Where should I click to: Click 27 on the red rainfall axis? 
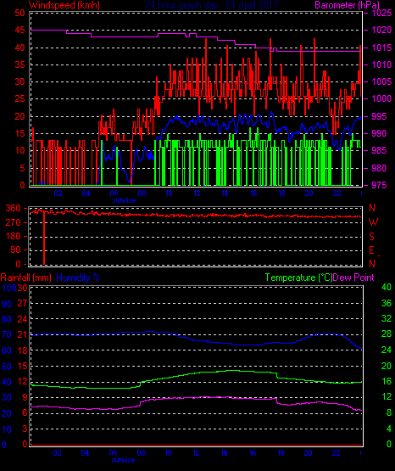22,303
